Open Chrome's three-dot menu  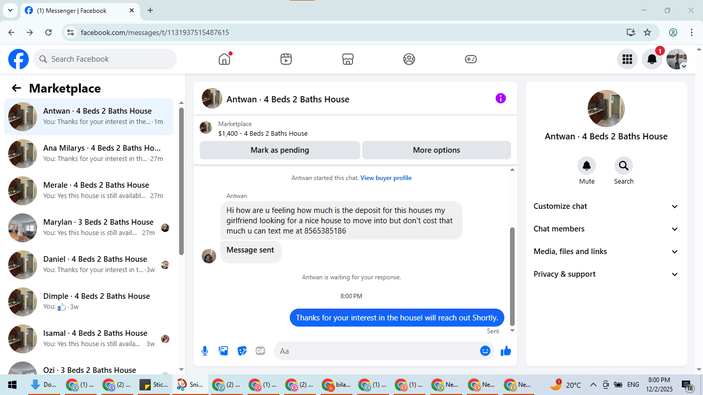[692, 32]
